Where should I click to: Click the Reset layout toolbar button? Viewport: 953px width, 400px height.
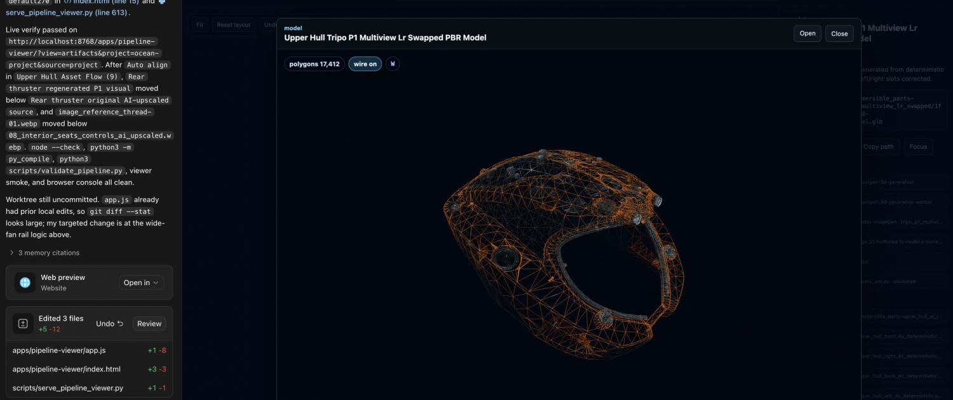(233, 25)
